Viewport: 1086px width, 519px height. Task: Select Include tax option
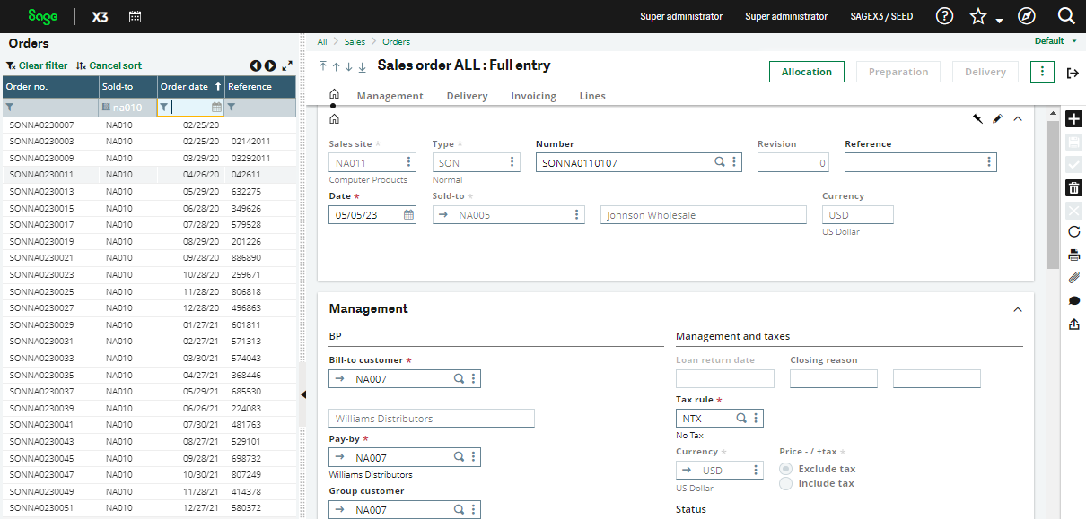(x=785, y=483)
